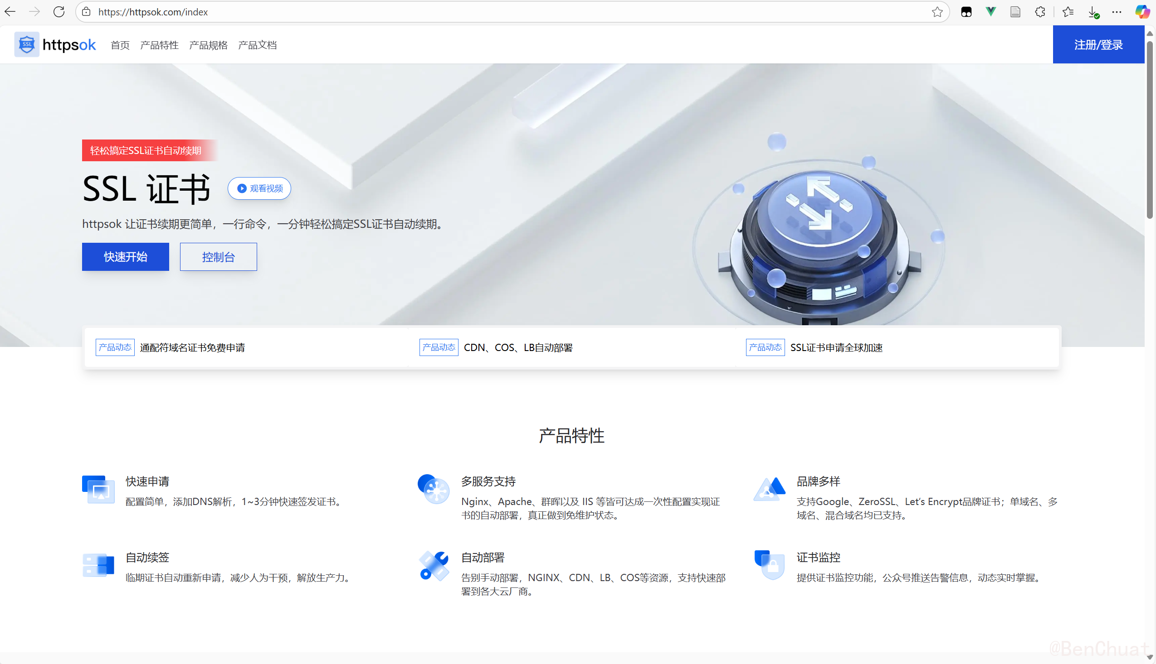Open the 通配符域名证书免费申请 news link
The width and height of the screenshot is (1156, 664).
(x=192, y=347)
